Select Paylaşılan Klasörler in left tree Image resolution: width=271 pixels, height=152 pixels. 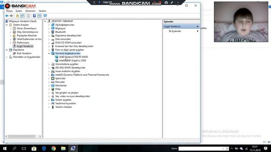coord(27,35)
